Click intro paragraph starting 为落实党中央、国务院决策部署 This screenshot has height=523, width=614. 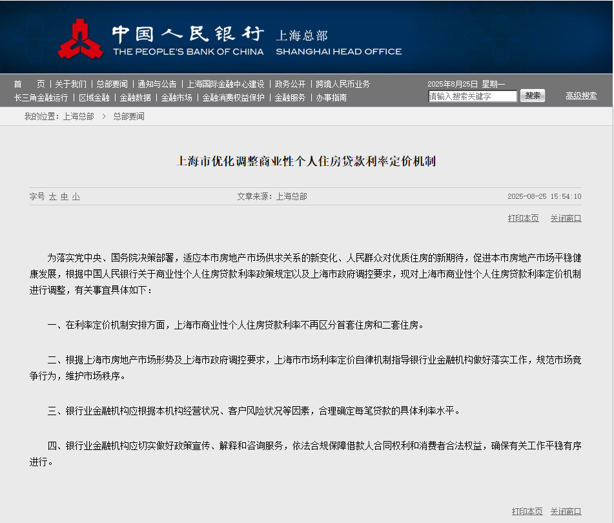(305, 274)
